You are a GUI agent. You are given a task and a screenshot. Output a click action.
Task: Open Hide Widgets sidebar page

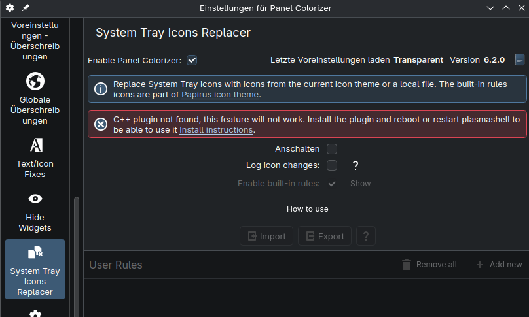[x=35, y=212]
